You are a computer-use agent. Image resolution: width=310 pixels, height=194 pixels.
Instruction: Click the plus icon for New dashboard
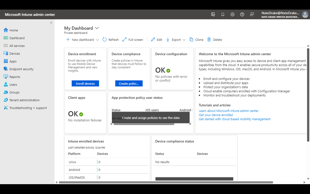(x=68, y=40)
